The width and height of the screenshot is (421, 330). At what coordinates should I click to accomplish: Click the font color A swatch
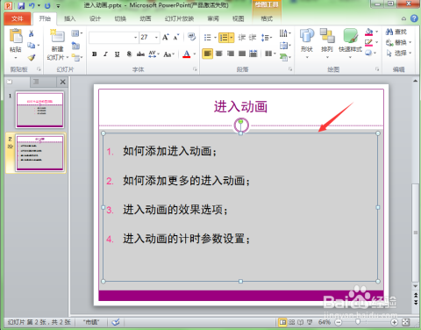pos(187,54)
